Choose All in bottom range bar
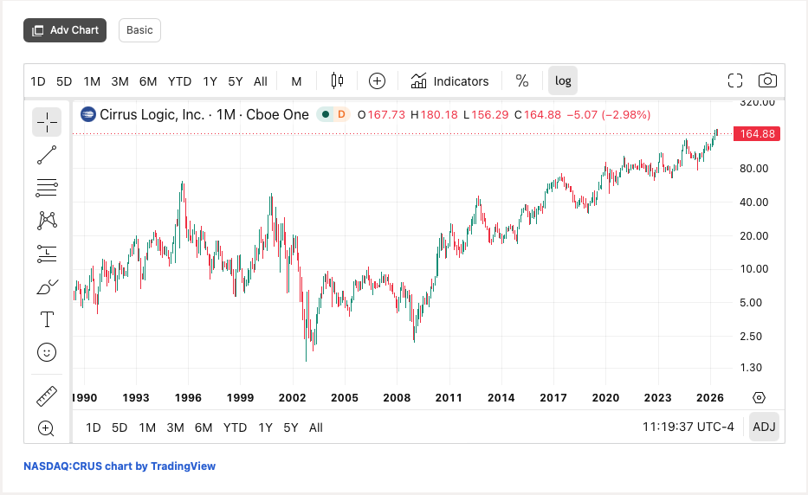 click(x=316, y=427)
